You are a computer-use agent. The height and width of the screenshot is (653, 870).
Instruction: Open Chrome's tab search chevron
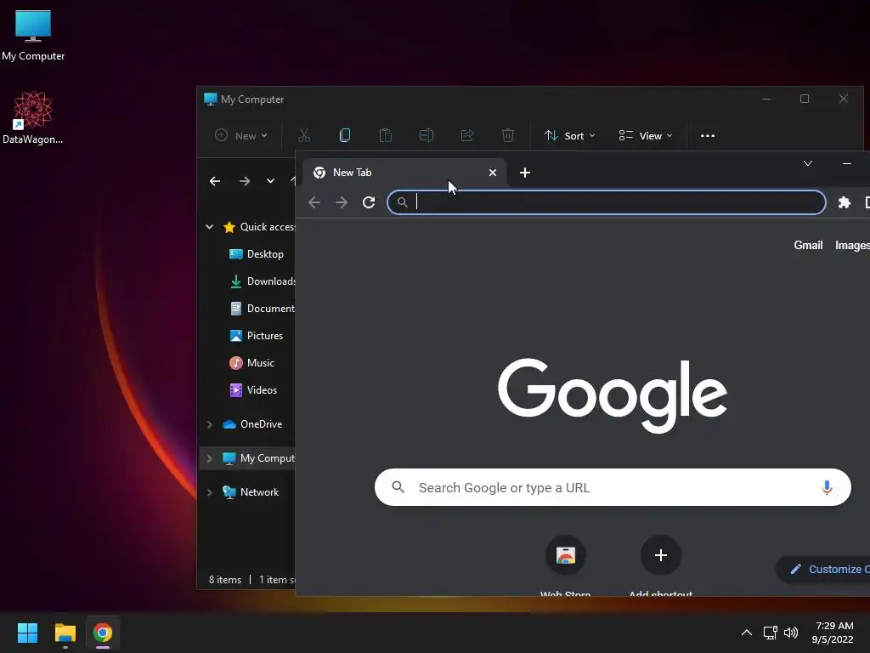click(x=808, y=163)
